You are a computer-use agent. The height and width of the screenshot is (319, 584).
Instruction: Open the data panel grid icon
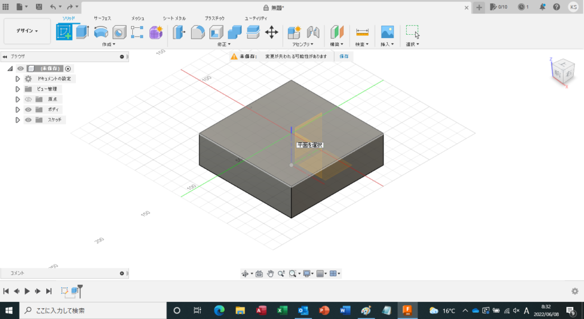coord(6,7)
